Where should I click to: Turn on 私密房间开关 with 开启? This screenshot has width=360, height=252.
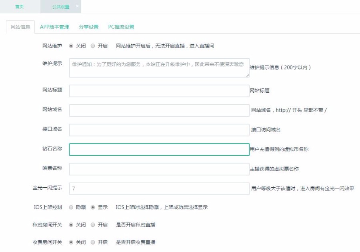click(x=93, y=225)
